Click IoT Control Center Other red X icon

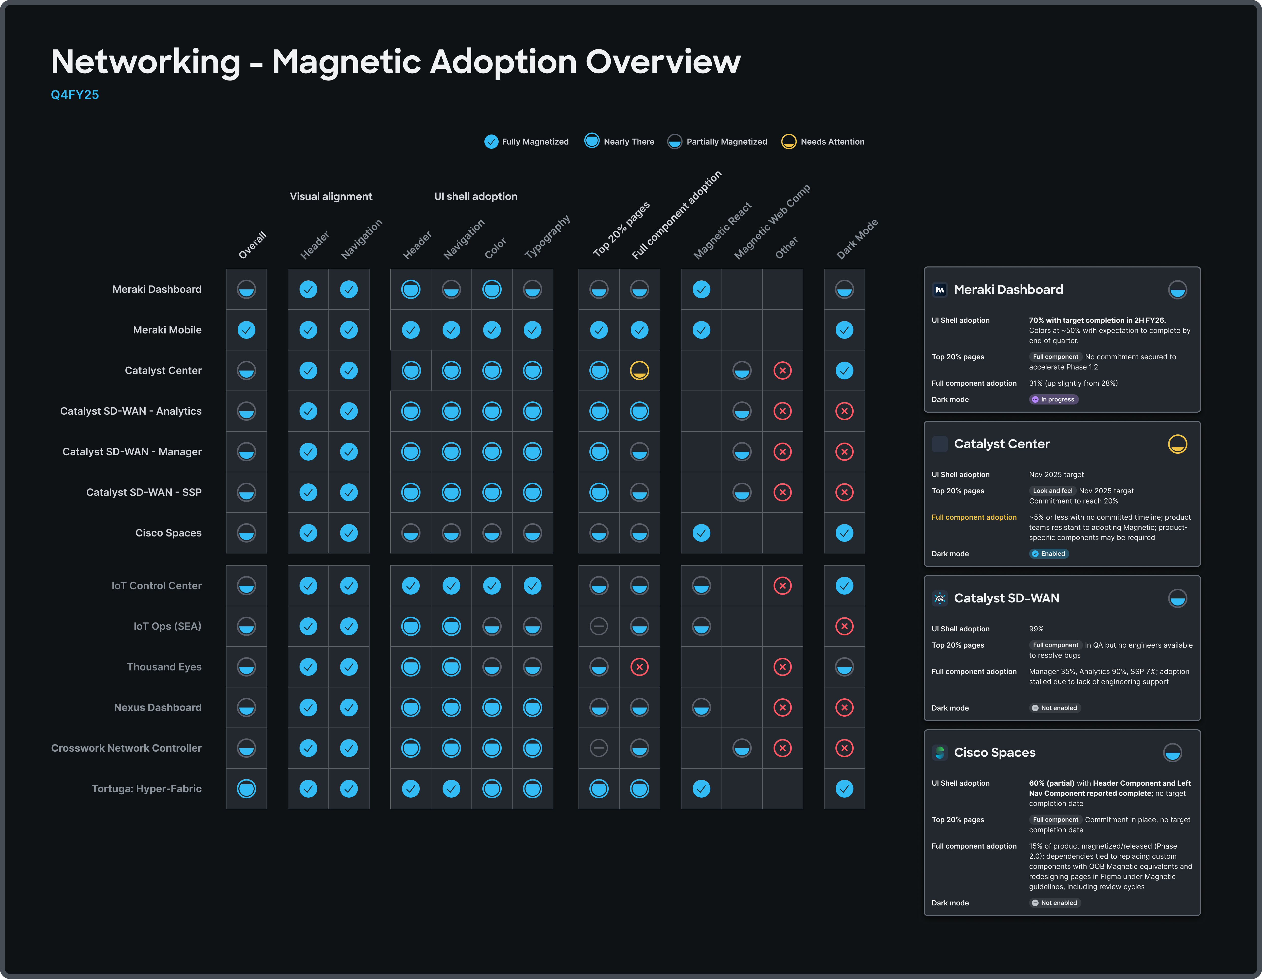point(782,586)
